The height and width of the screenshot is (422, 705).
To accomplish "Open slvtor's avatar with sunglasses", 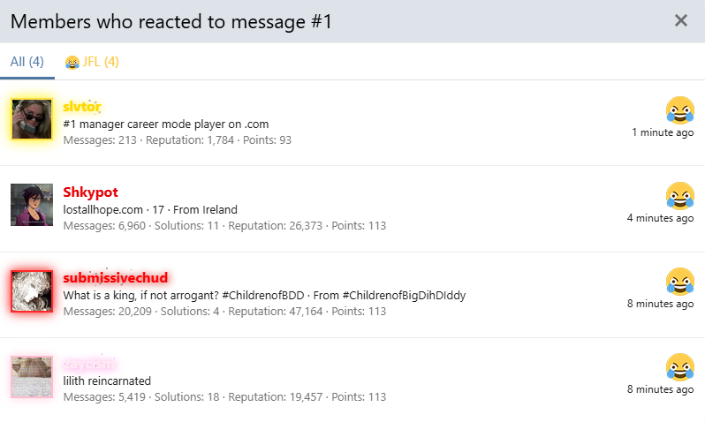I will tap(32, 119).
